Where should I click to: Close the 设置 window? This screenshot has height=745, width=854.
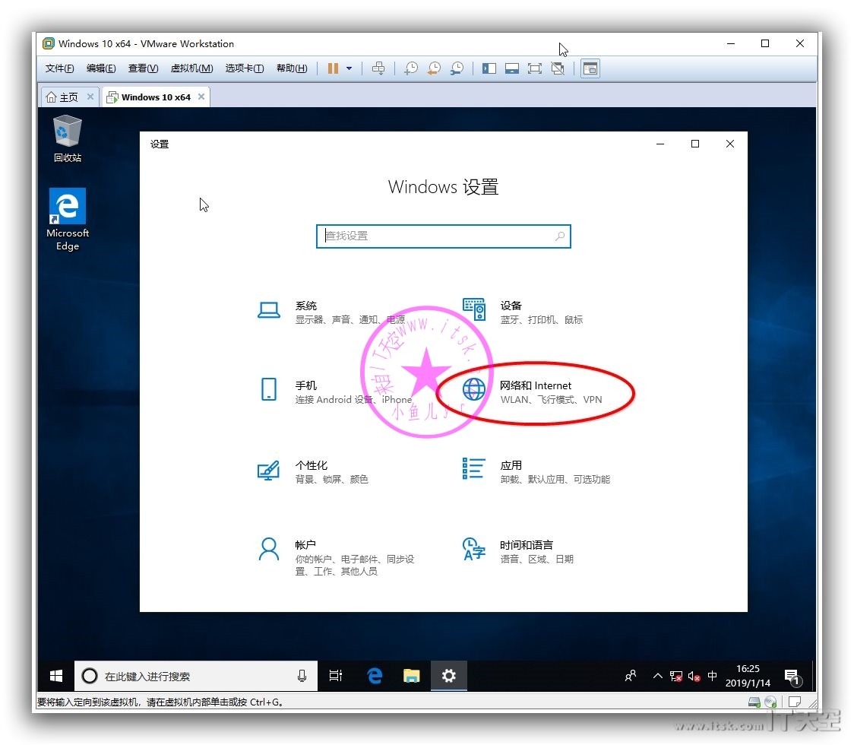730,144
